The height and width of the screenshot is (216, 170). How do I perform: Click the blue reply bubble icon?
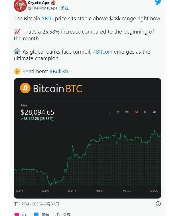point(36,214)
